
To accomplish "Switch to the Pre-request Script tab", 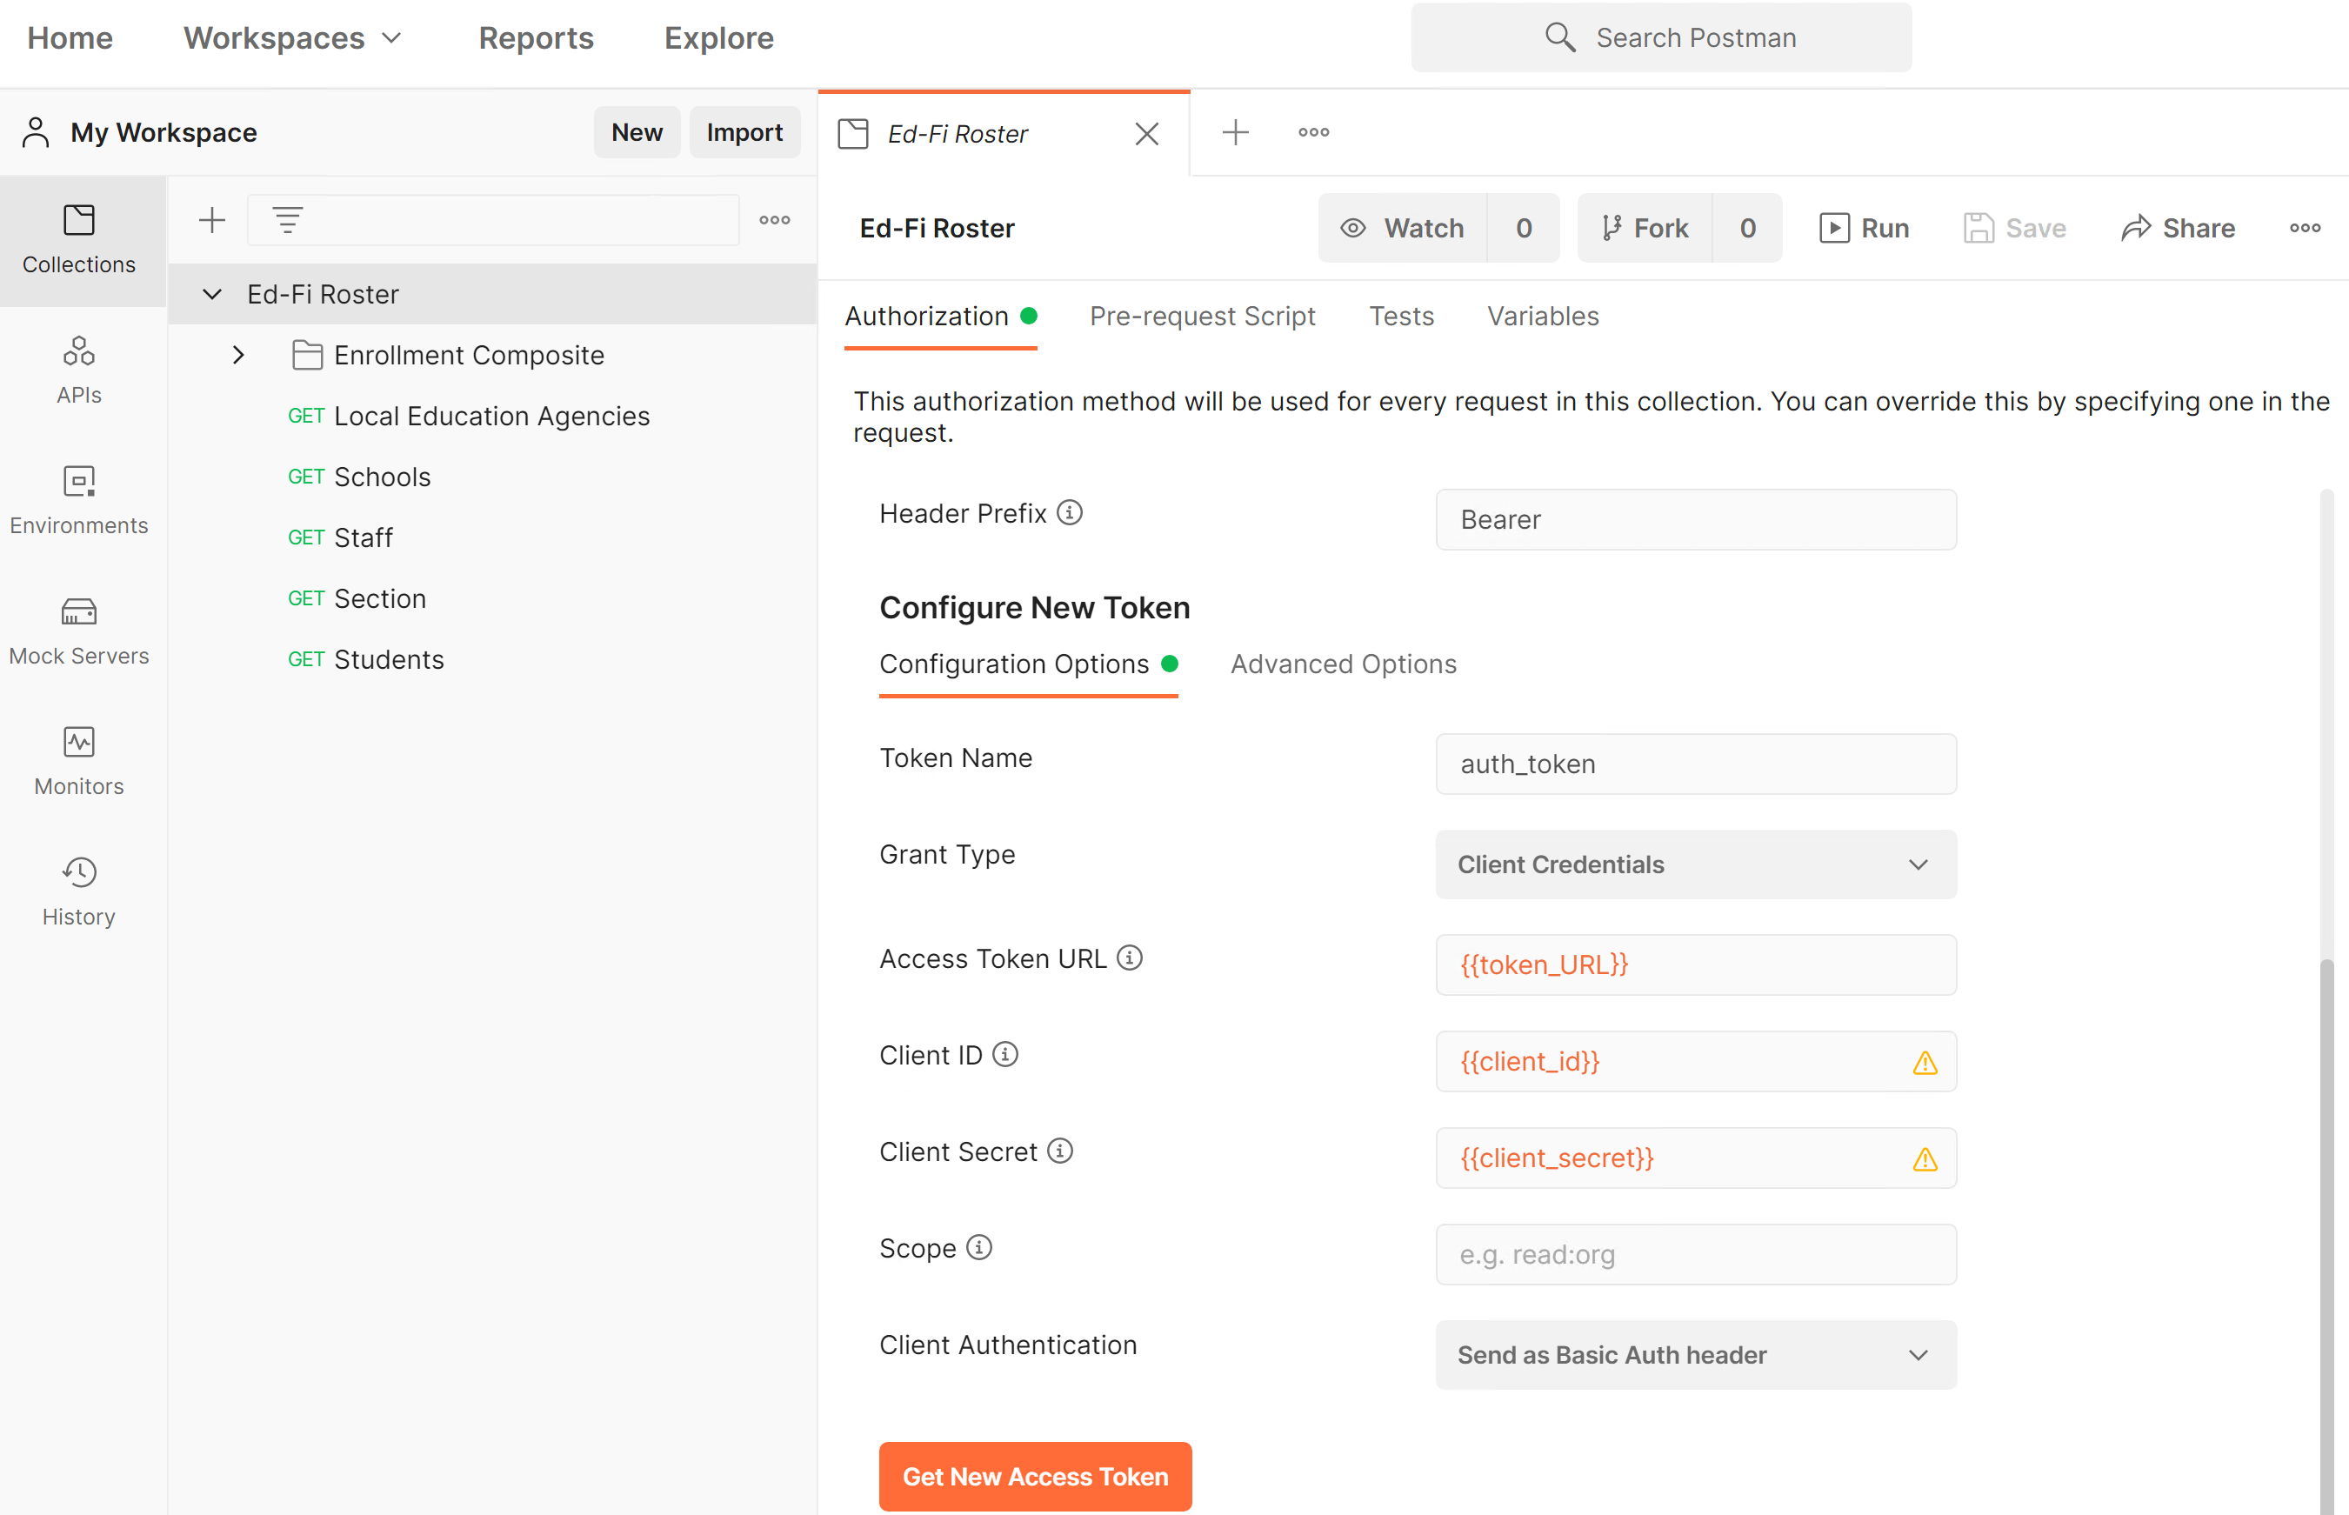I will point(1202,315).
